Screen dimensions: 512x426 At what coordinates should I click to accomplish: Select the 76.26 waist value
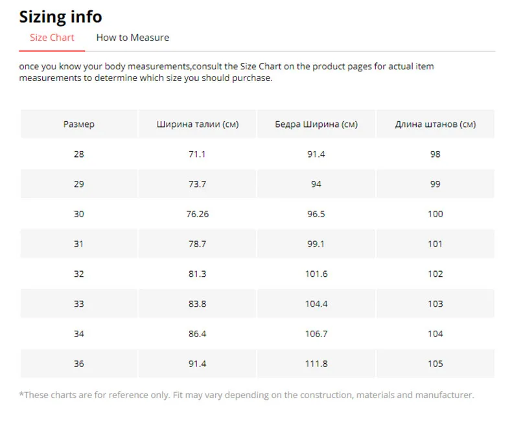click(197, 214)
